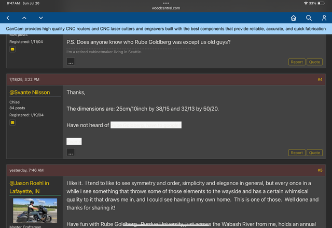
Task: Open @Svante Nilsson profile link
Action: tap(30, 92)
